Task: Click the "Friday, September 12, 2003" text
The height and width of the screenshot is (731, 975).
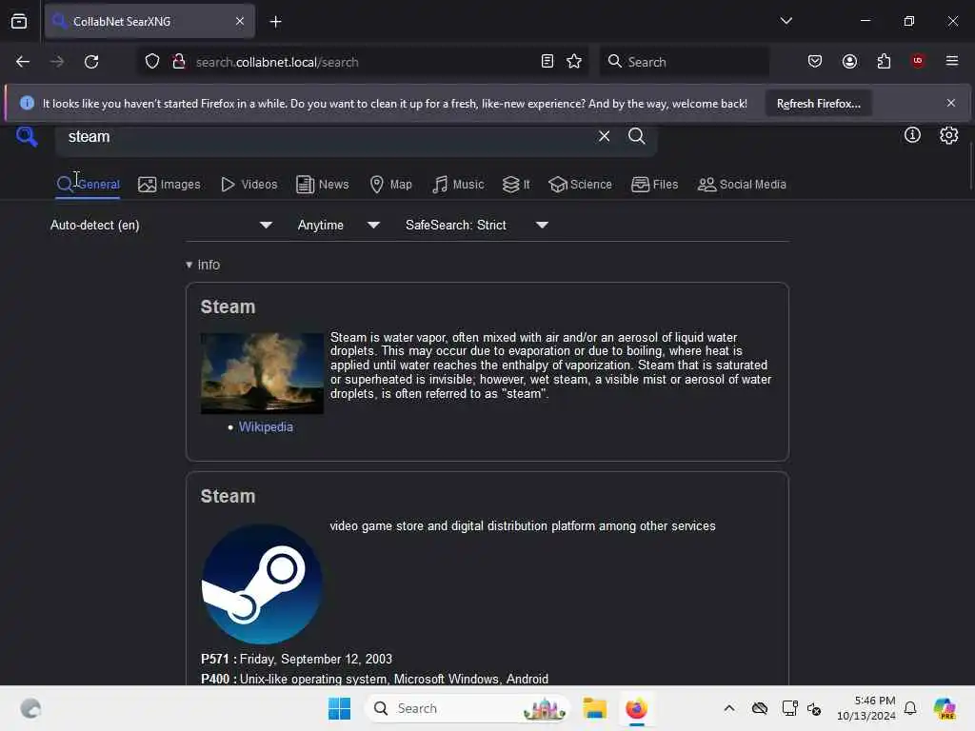Action: [316, 659]
